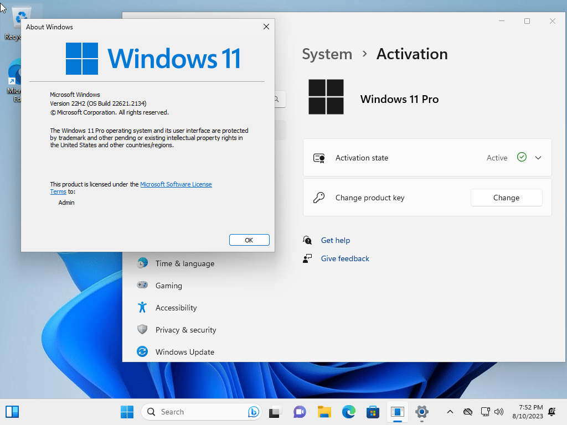Viewport: 567px width, 425px height.
Task: Click the Windows Update sync icon
Action: (x=142, y=351)
